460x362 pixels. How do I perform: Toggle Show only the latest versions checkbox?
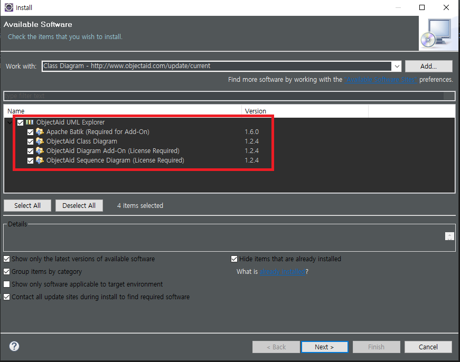coord(6,259)
